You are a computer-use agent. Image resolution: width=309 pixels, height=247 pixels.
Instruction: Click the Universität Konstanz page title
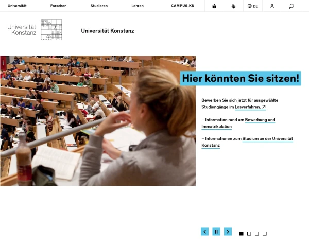coord(108,31)
